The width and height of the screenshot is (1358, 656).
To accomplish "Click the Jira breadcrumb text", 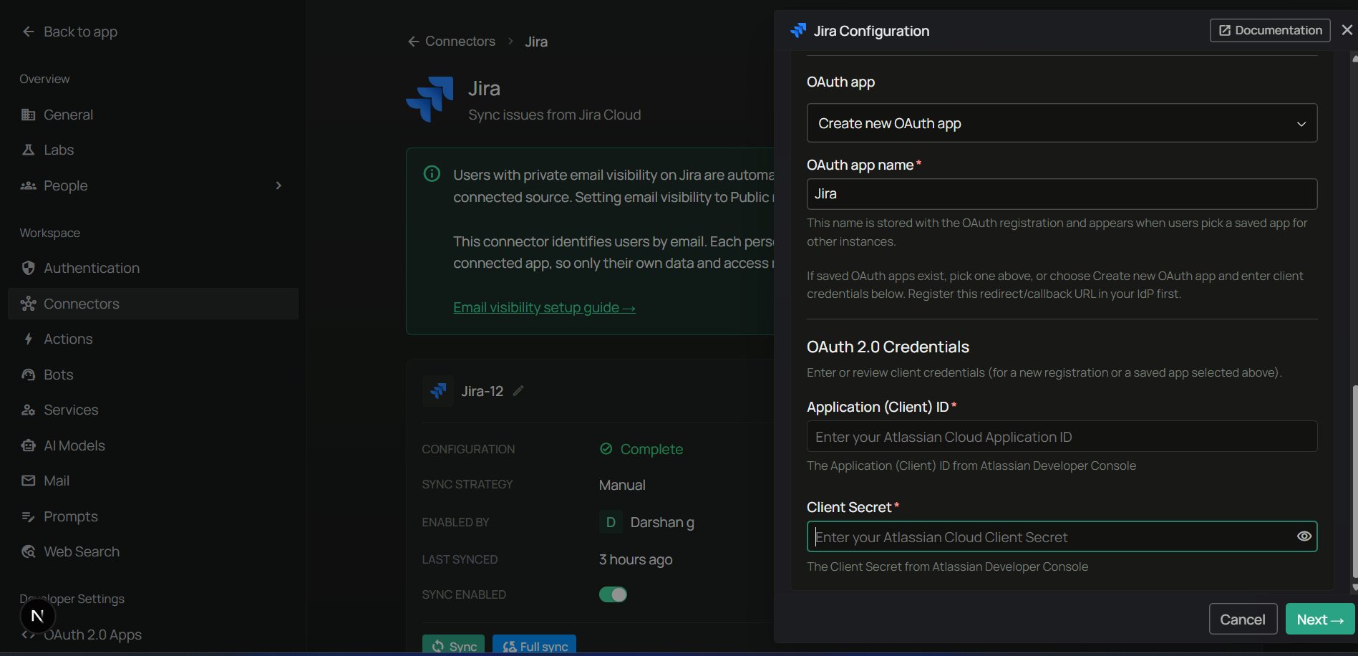I will (x=536, y=42).
